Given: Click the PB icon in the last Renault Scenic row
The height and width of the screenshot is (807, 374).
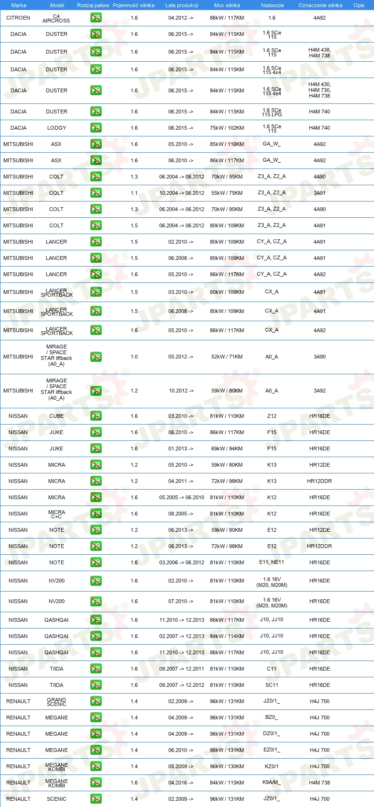Looking at the screenshot, I should point(96,799).
